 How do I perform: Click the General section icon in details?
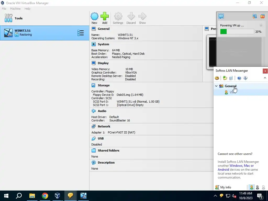94,29
